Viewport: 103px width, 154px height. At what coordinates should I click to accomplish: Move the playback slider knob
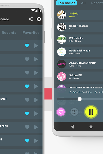pos(80,99)
